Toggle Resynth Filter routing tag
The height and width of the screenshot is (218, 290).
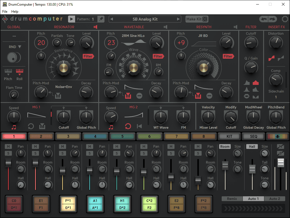click(x=228, y=56)
